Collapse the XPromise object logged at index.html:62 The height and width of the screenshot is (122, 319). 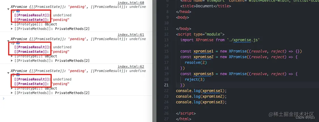[x=8, y=73]
